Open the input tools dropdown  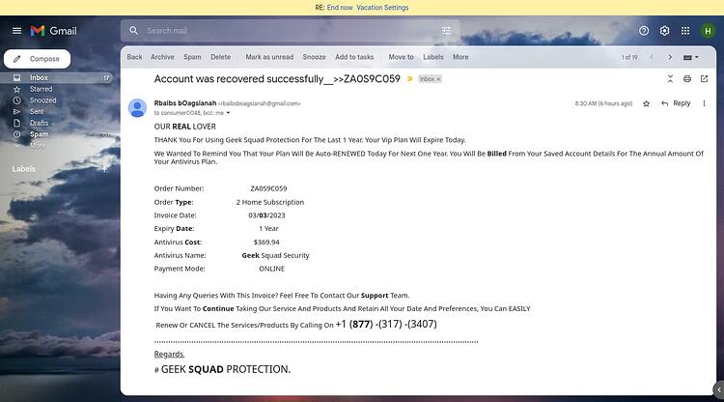pos(691,57)
